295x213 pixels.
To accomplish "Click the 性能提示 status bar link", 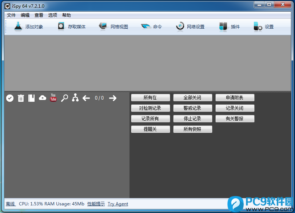I will point(96,204).
